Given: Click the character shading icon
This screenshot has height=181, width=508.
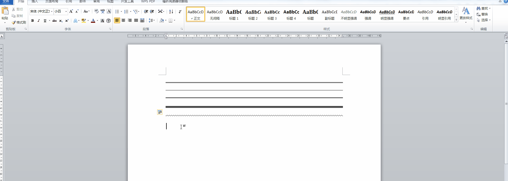Looking at the screenshot, I should coord(102,21).
